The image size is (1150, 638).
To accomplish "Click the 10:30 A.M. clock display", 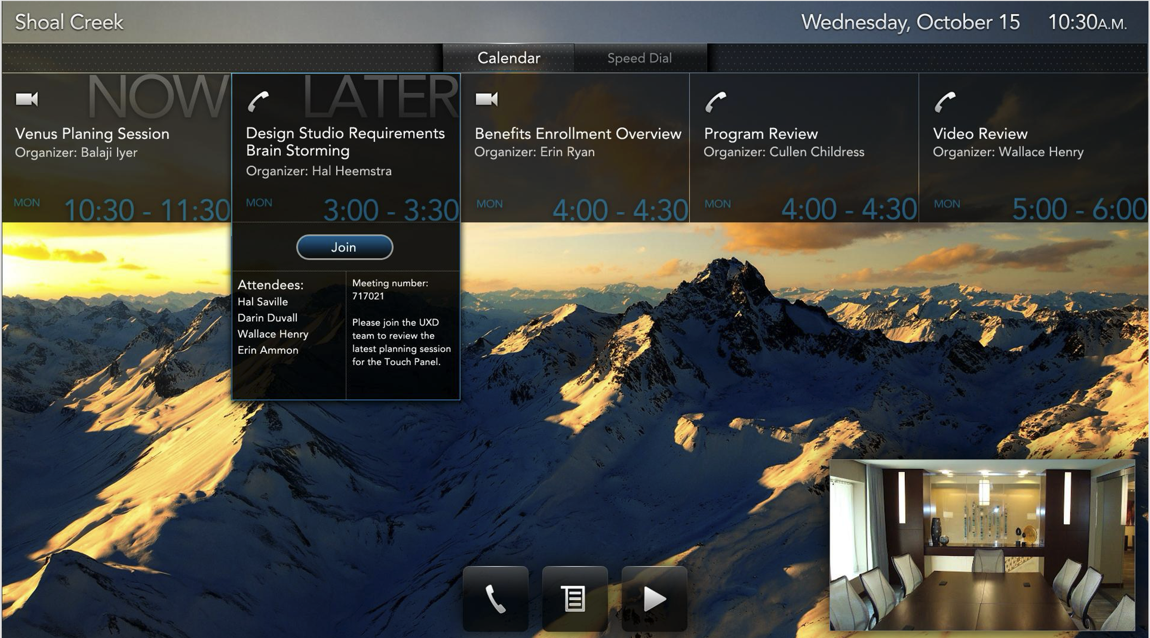I will (1087, 22).
